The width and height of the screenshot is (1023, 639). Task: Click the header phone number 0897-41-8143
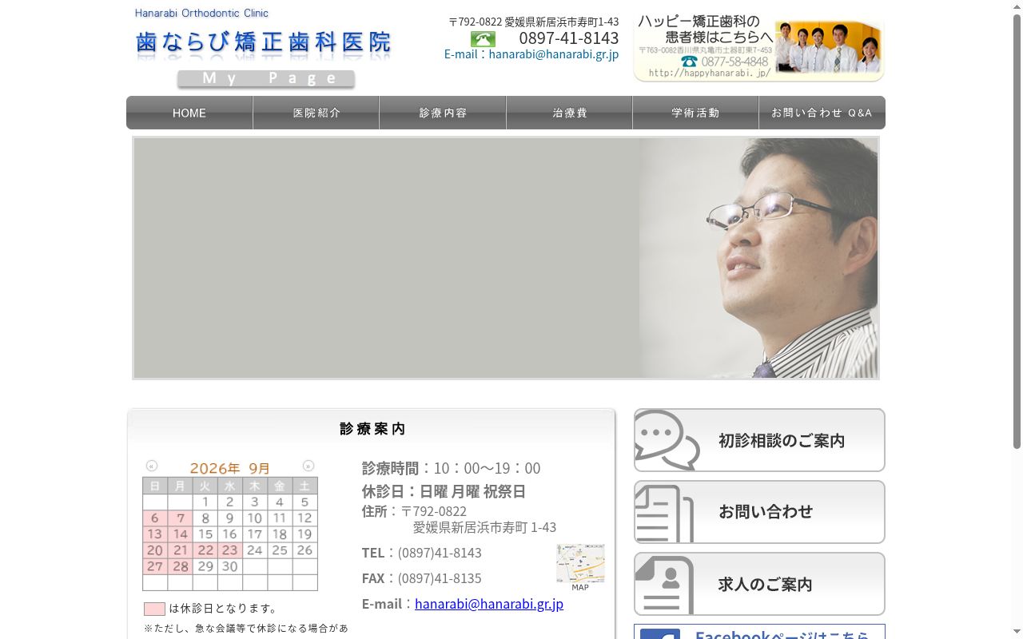[569, 38]
